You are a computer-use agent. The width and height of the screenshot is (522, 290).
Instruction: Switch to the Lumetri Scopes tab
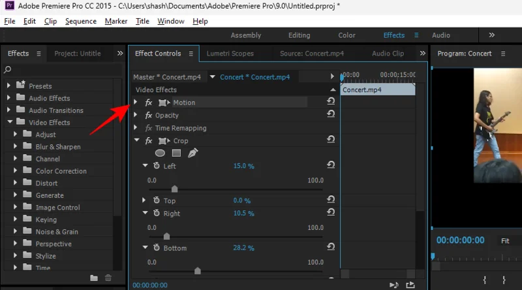(230, 54)
